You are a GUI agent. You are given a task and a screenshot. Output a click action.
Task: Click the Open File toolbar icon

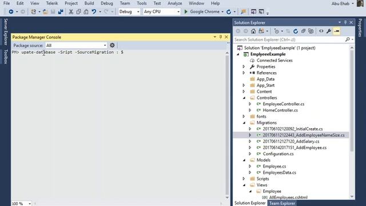point(45,11)
